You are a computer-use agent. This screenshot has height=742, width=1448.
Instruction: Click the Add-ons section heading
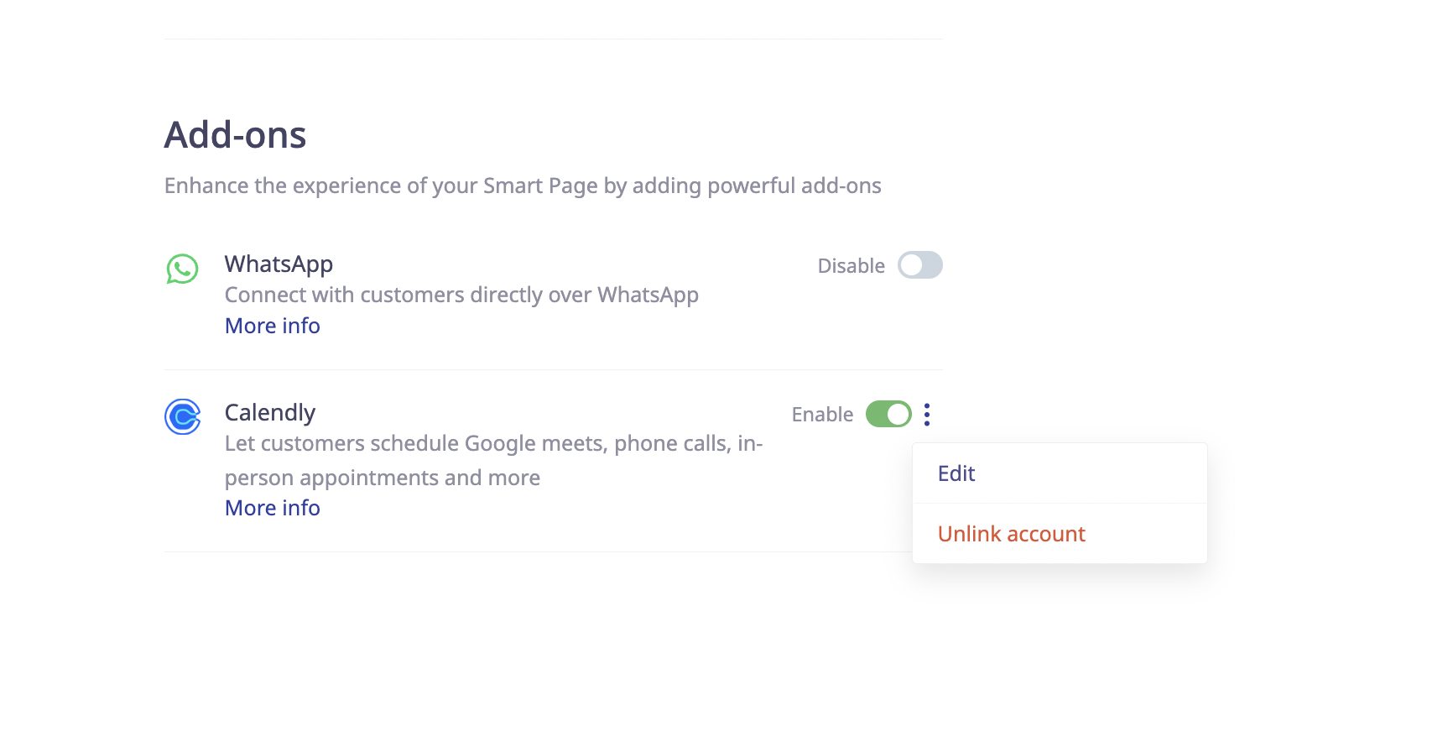coord(235,135)
